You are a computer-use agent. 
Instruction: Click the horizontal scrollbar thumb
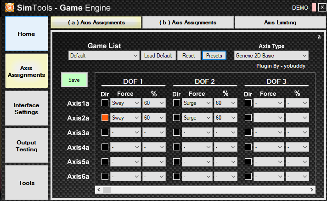click(x=107, y=190)
